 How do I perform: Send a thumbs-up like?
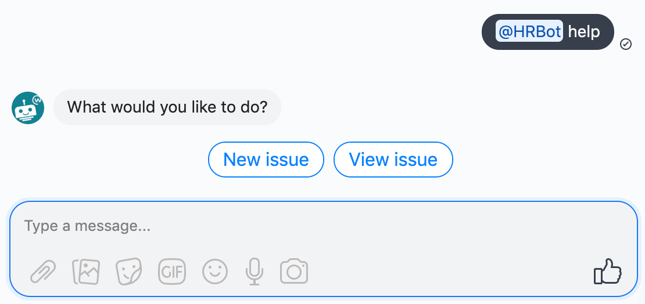point(607,272)
